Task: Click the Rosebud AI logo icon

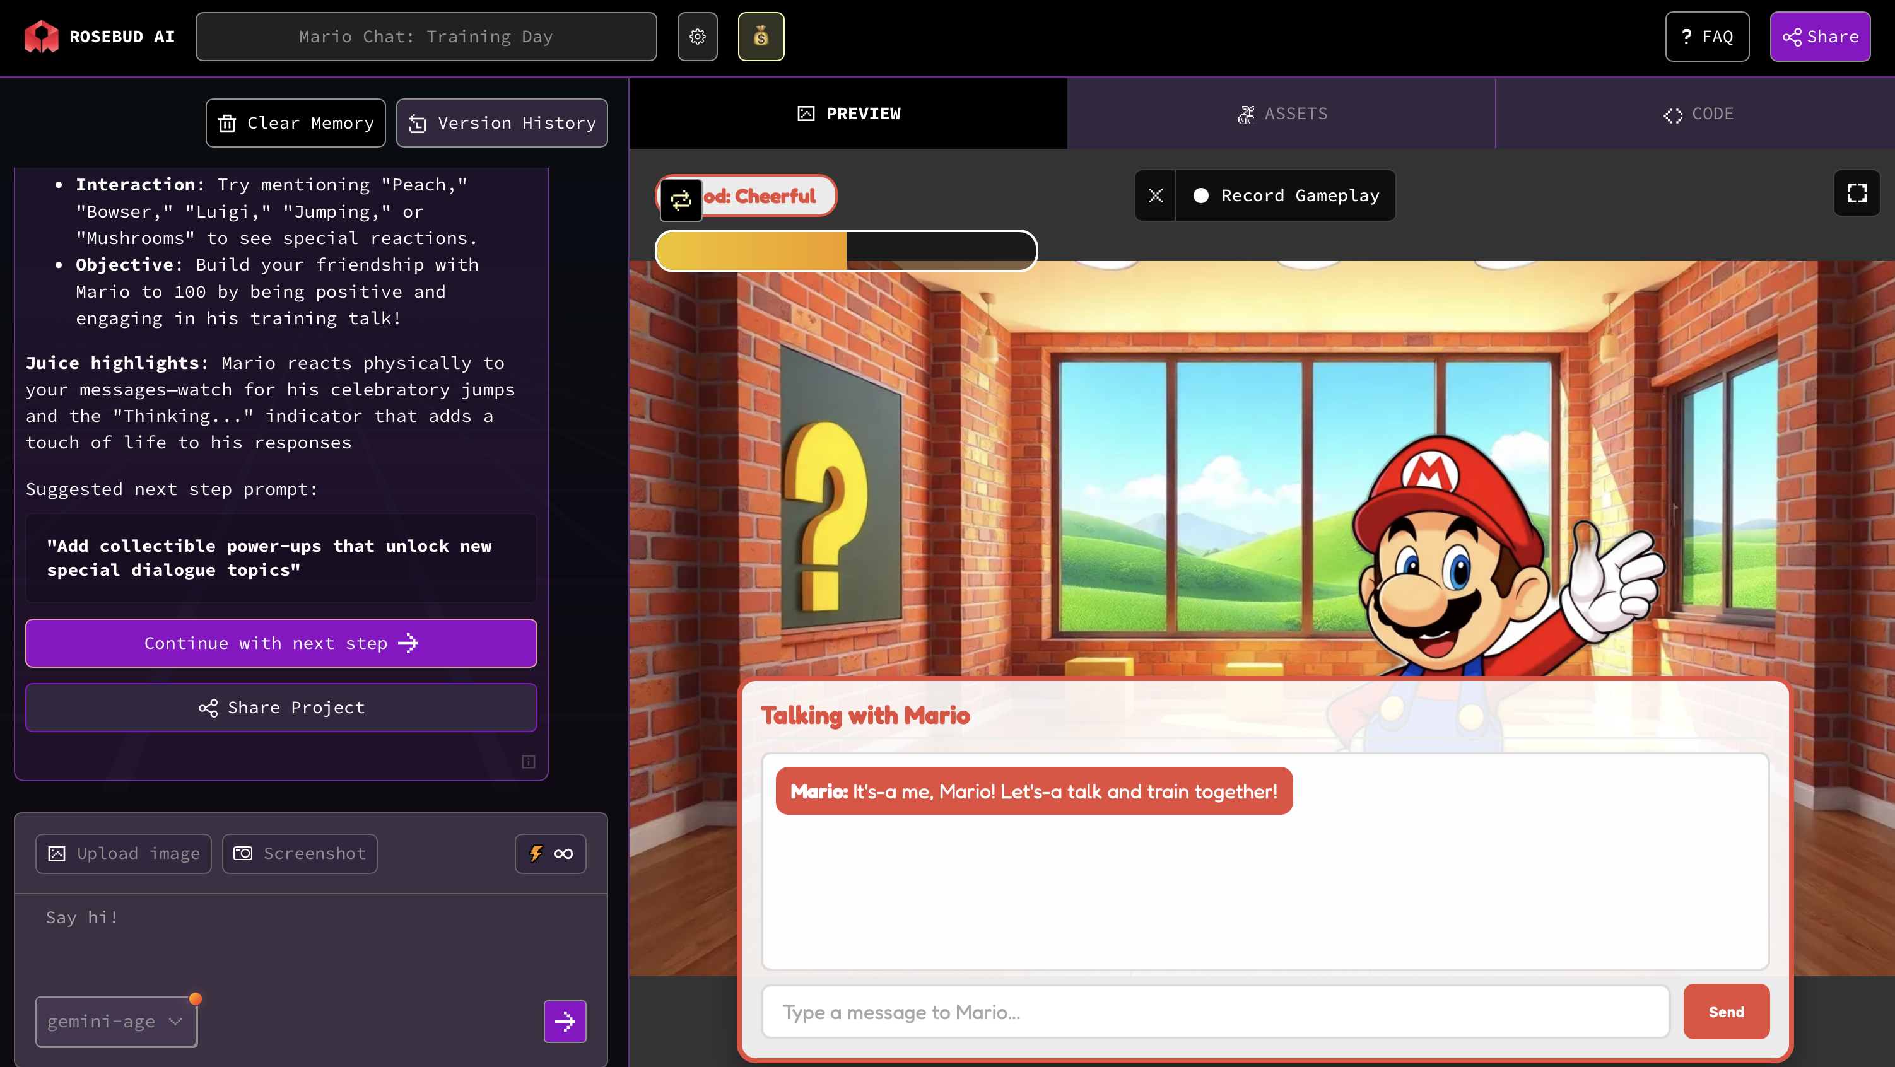Action: (41, 37)
